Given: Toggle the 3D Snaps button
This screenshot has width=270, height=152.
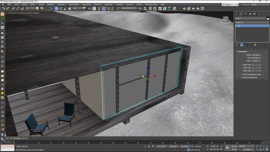Looking at the screenshot, I should [99, 8].
